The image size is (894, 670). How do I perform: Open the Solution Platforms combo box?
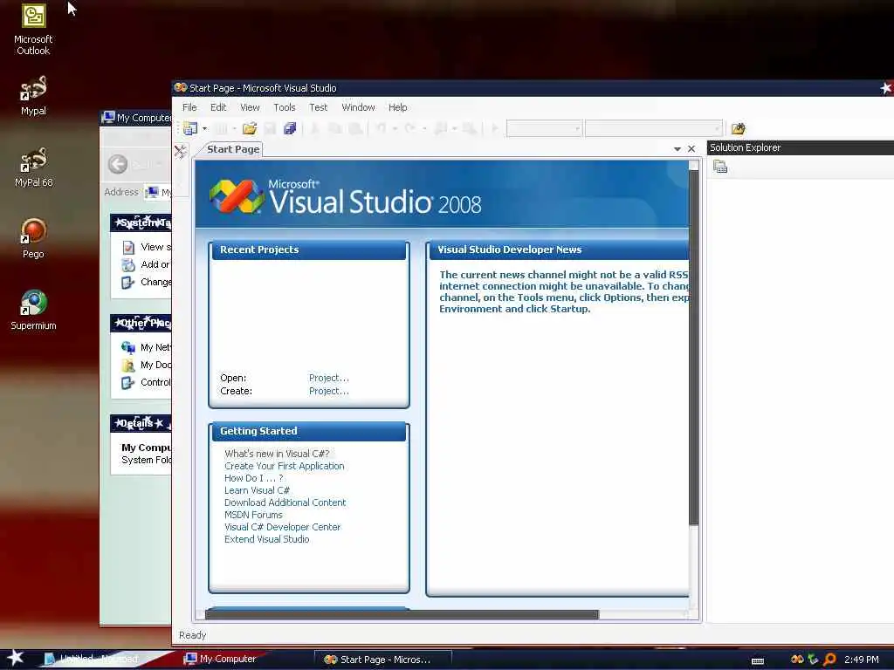(x=653, y=129)
